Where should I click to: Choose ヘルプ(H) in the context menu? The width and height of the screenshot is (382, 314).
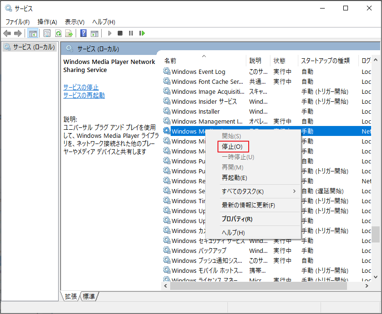tap(252, 233)
